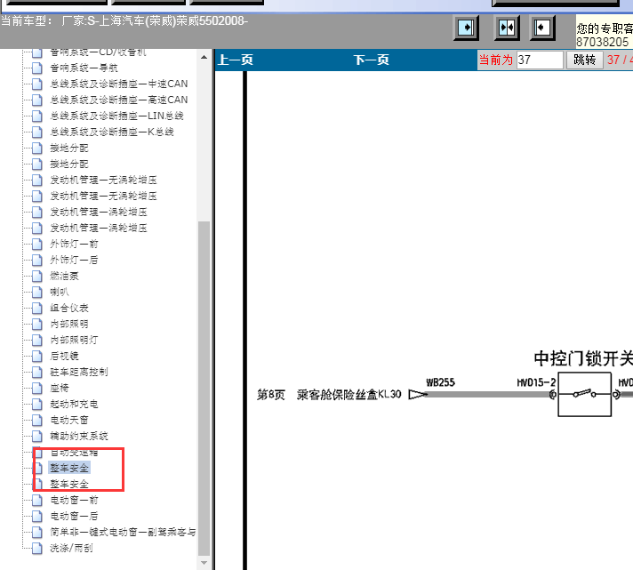Click the tree scrollbar up arrow

204,57
